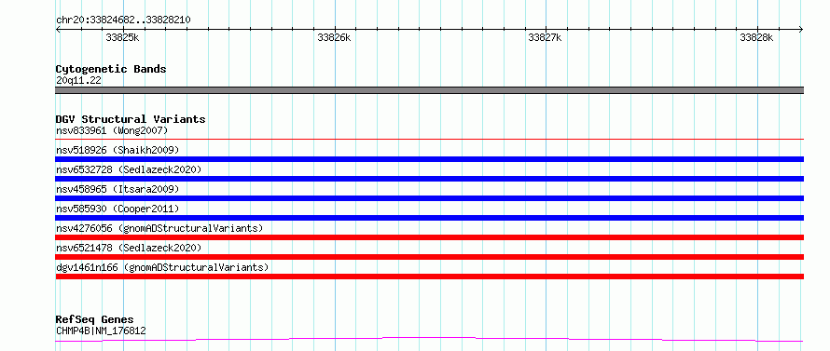The width and height of the screenshot is (830, 351).
Task: Select the blue bar under nsv585930
Action: 429,218
